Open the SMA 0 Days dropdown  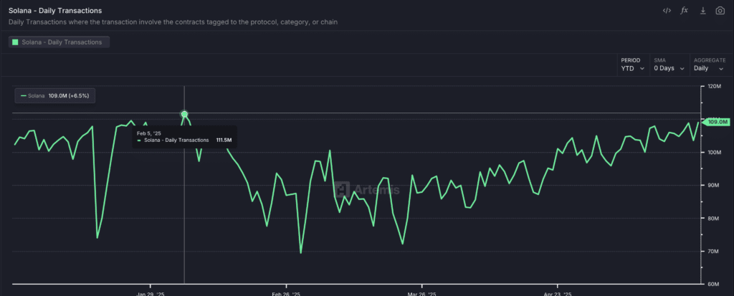669,65
